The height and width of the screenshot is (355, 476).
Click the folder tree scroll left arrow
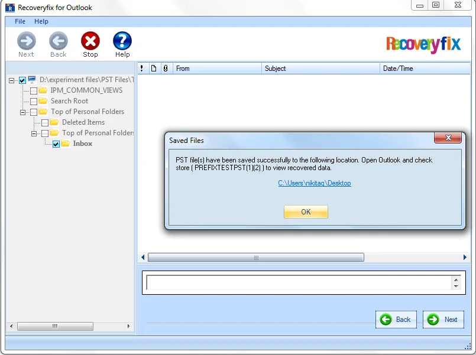(x=11, y=326)
